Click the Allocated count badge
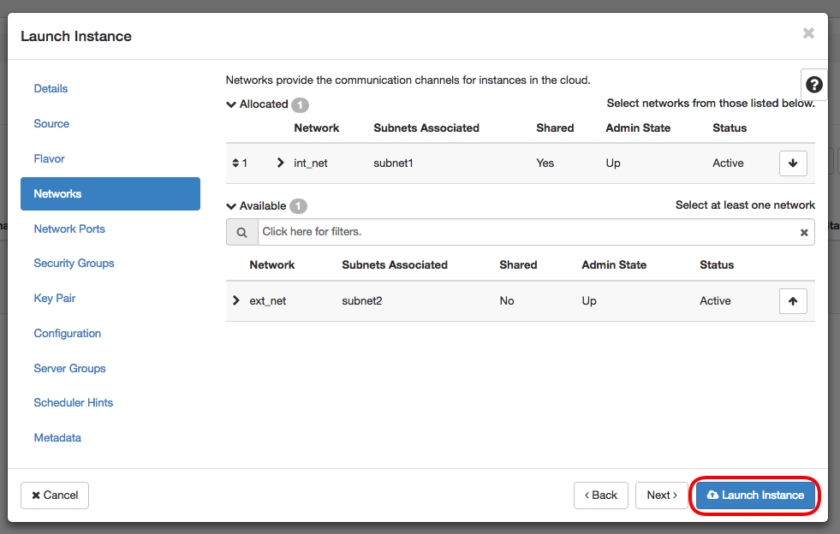Screen dimensions: 840x534 pos(300,105)
